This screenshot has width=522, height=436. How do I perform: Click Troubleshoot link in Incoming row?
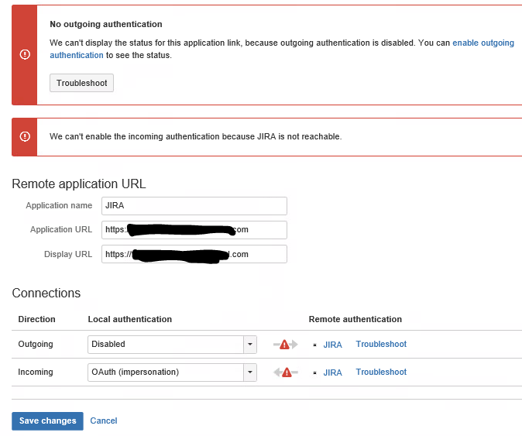(381, 372)
